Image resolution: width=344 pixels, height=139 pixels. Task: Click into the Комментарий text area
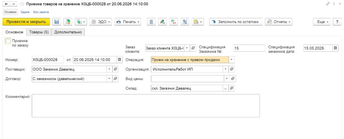[x=146, y=106]
